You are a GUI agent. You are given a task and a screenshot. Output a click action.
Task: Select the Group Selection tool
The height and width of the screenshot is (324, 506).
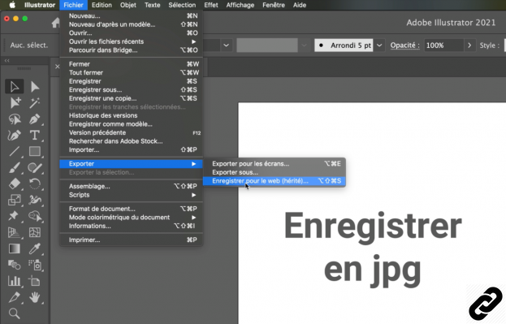tap(15, 102)
